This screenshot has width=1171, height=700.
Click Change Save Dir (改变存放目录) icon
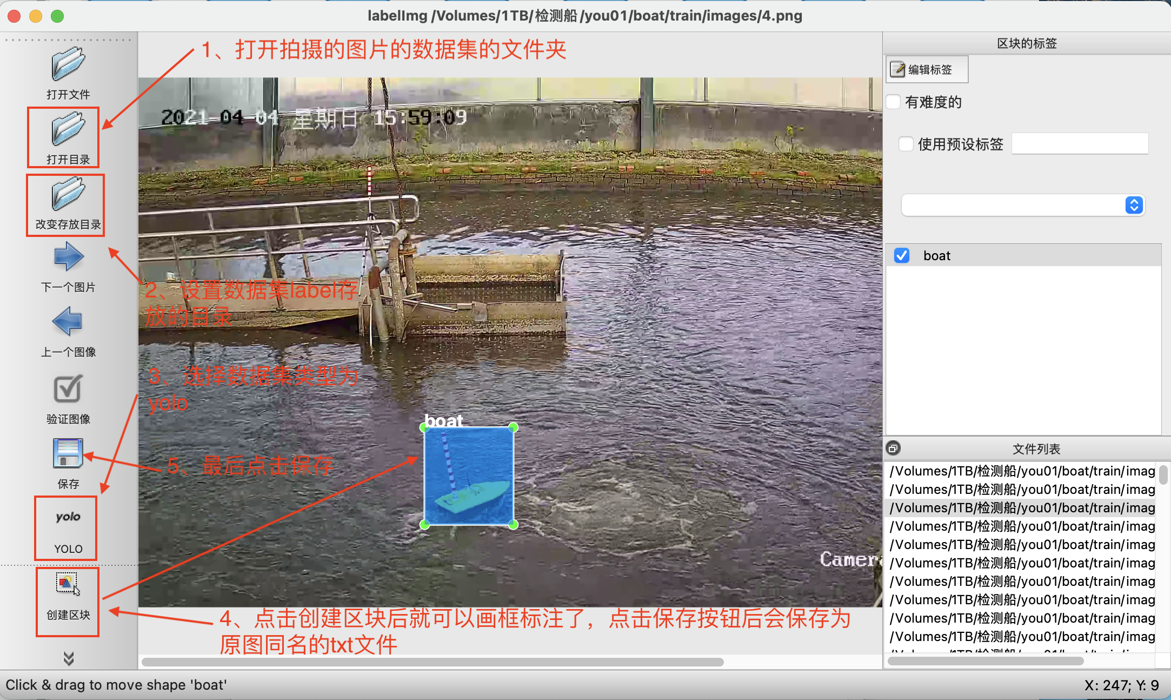click(68, 195)
